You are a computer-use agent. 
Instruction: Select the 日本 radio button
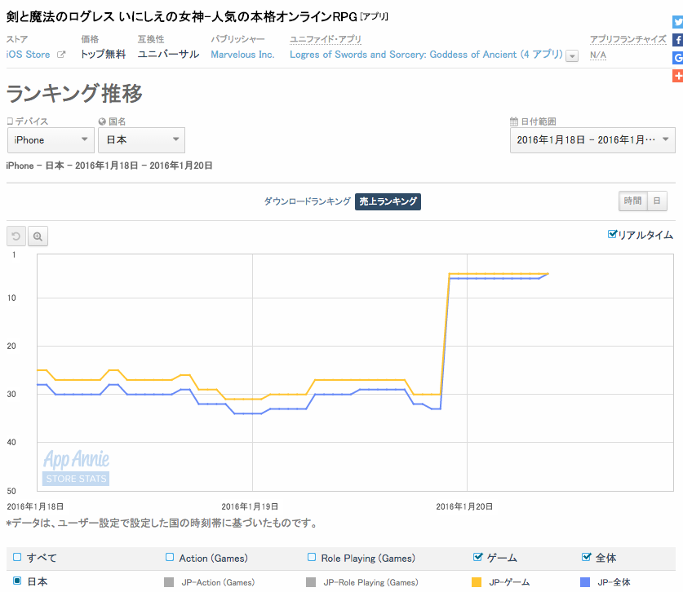pyautogui.click(x=17, y=581)
